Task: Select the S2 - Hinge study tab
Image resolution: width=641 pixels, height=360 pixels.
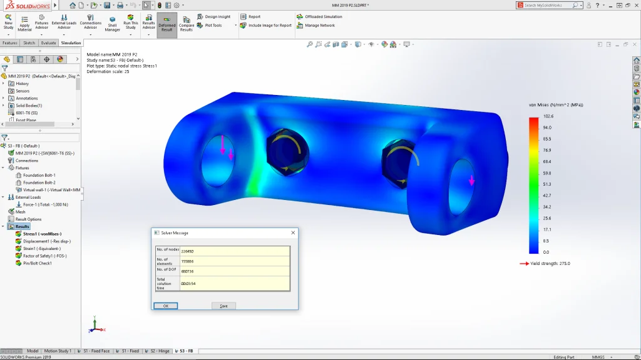Action: 160,351
